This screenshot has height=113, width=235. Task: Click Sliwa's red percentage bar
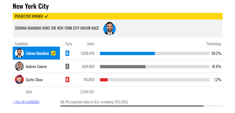104,80
